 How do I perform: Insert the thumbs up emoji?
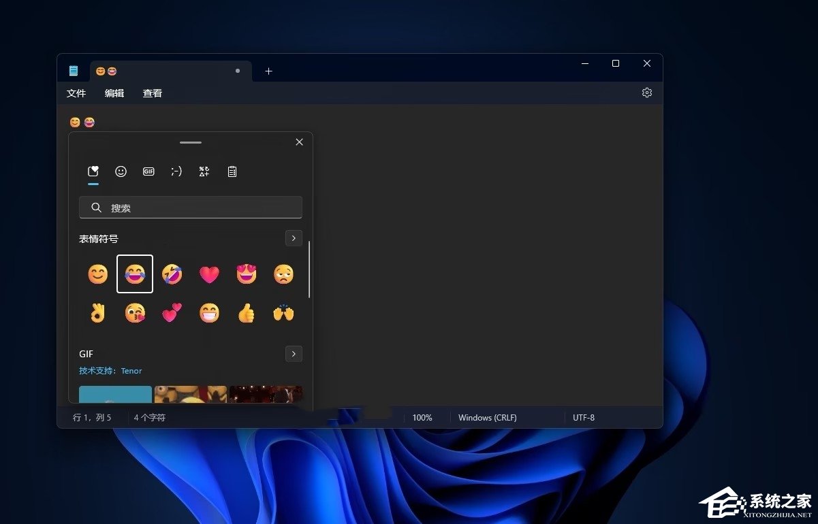(x=246, y=313)
